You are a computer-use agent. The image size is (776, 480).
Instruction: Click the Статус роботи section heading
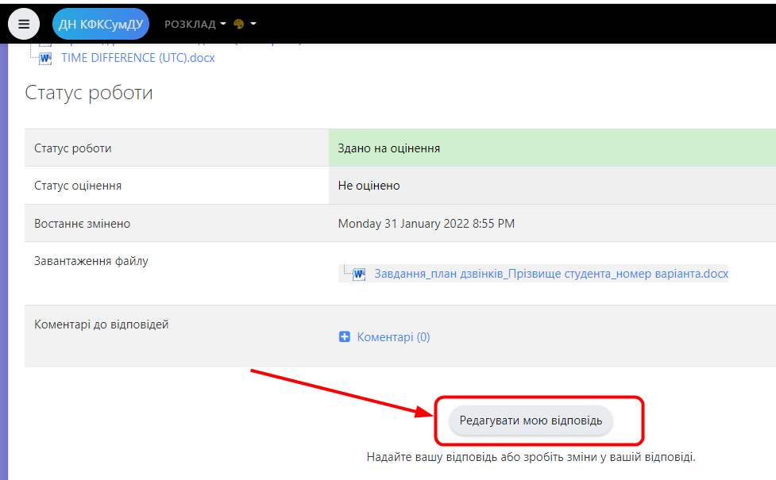tap(88, 93)
